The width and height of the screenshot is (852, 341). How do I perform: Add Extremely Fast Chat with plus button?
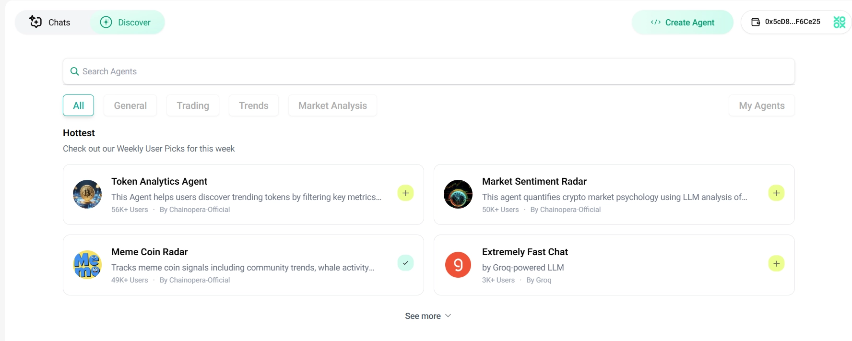tap(776, 263)
